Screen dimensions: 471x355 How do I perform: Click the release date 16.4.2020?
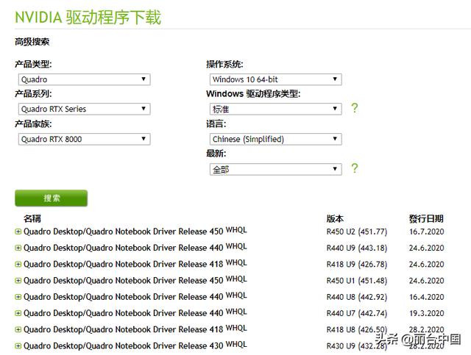(427, 297)
